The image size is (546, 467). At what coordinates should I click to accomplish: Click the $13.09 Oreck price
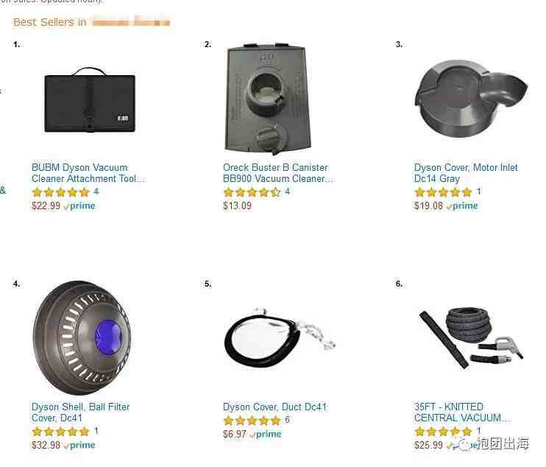pyautogui.click(x=237, y=206)
